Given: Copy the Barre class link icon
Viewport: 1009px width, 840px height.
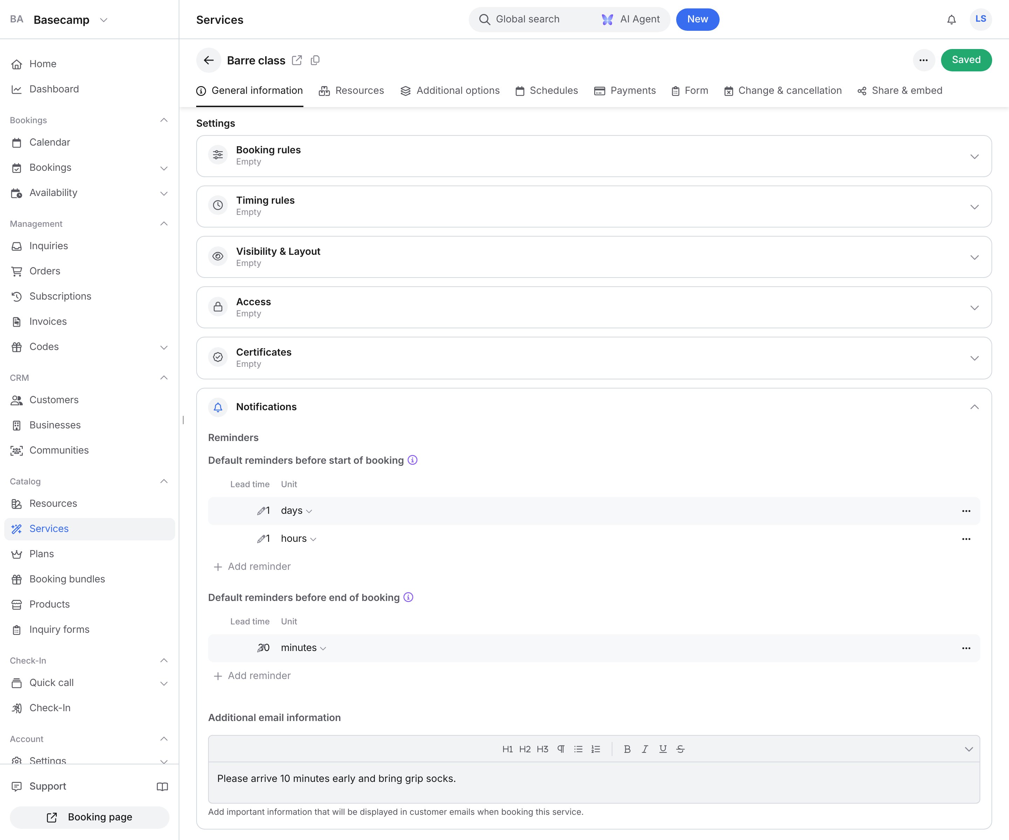Looking at the screenshot, I should tap(315, 61).
